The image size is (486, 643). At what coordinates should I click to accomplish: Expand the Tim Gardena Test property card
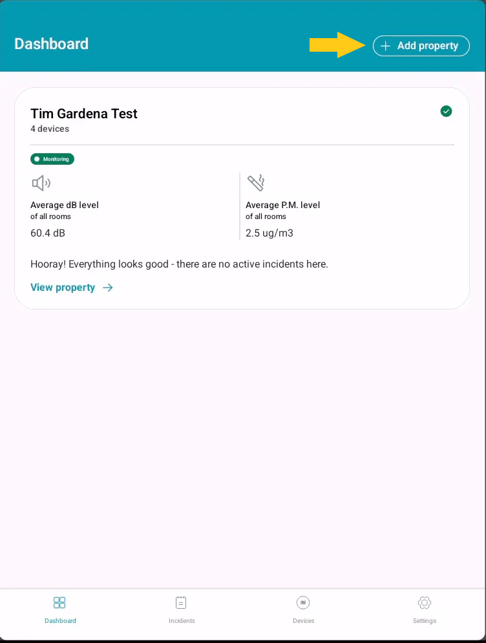click(x=84, y=114)
